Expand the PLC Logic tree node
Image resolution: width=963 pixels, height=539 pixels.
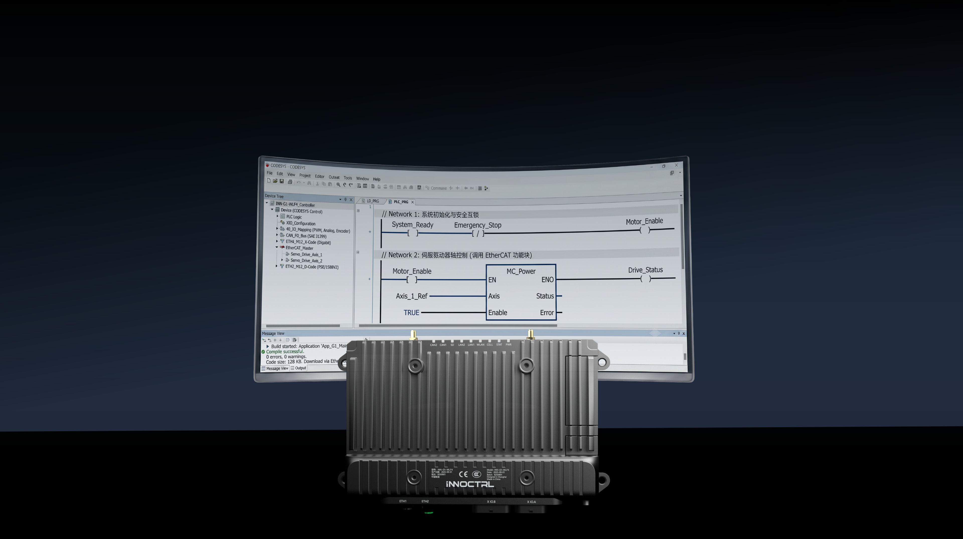(277, 216)
